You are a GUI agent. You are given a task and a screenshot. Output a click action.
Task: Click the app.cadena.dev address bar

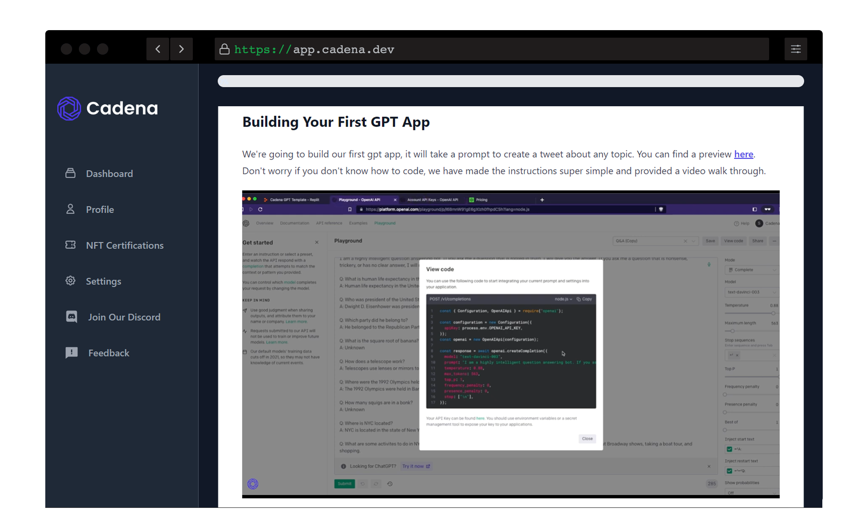tap(492, 49)
